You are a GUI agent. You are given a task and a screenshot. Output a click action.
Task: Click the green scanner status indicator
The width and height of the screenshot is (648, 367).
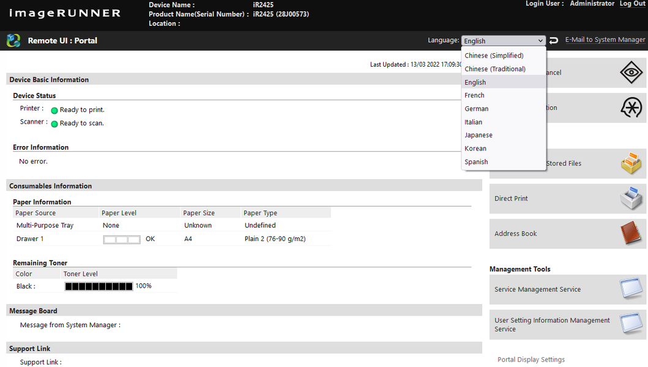pos(54,124)
